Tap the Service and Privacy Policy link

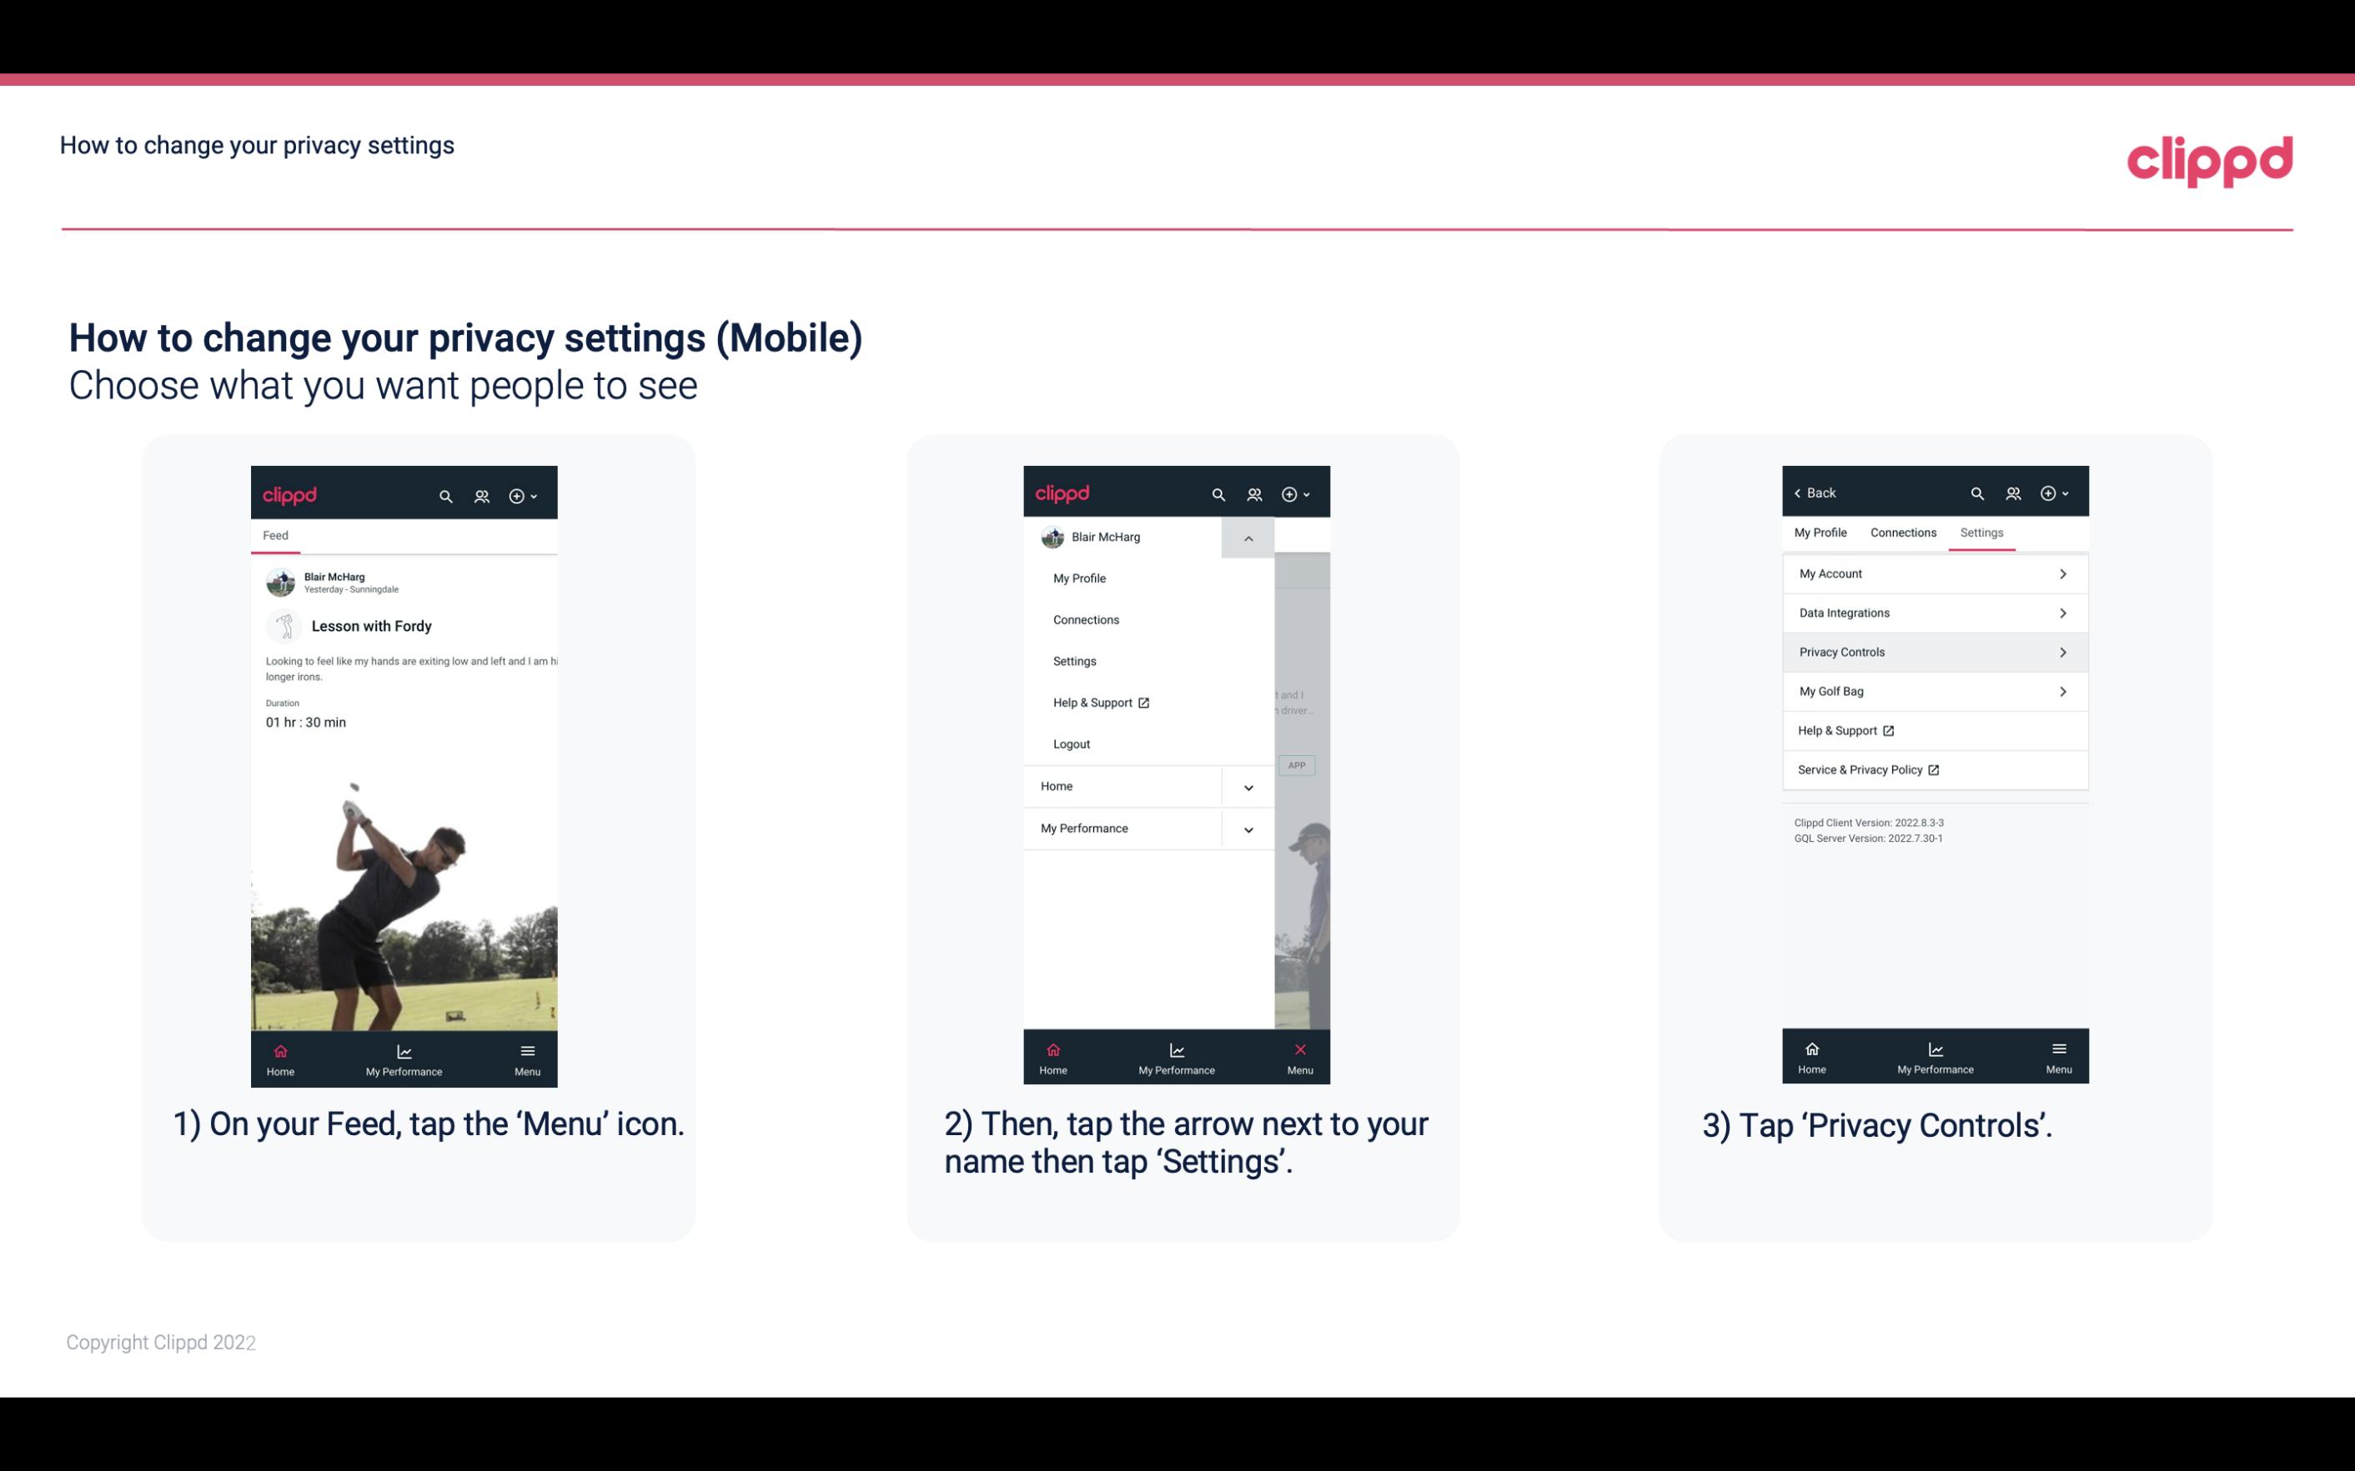[x=1860, y=769]
